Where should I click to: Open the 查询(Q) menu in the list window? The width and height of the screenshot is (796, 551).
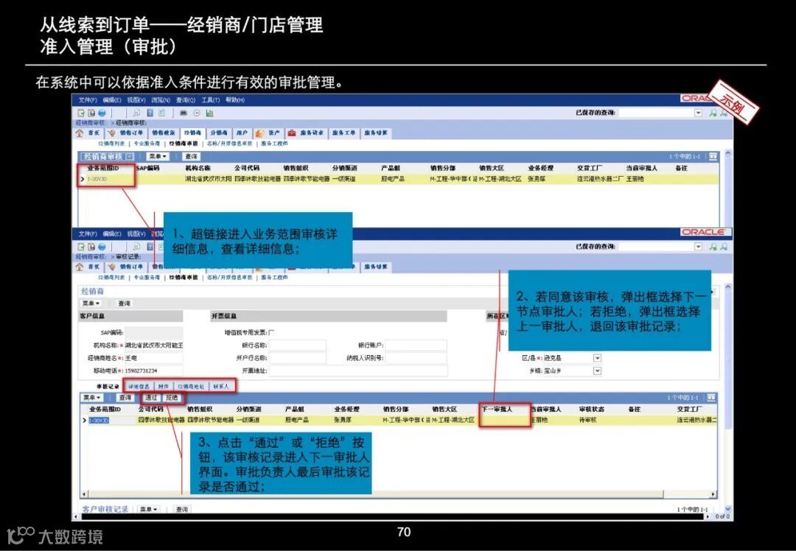[185, 100]
